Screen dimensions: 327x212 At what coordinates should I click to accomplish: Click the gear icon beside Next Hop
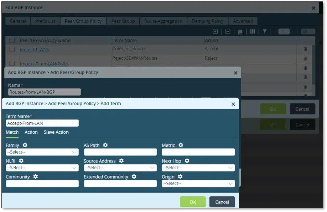[187, 161]
